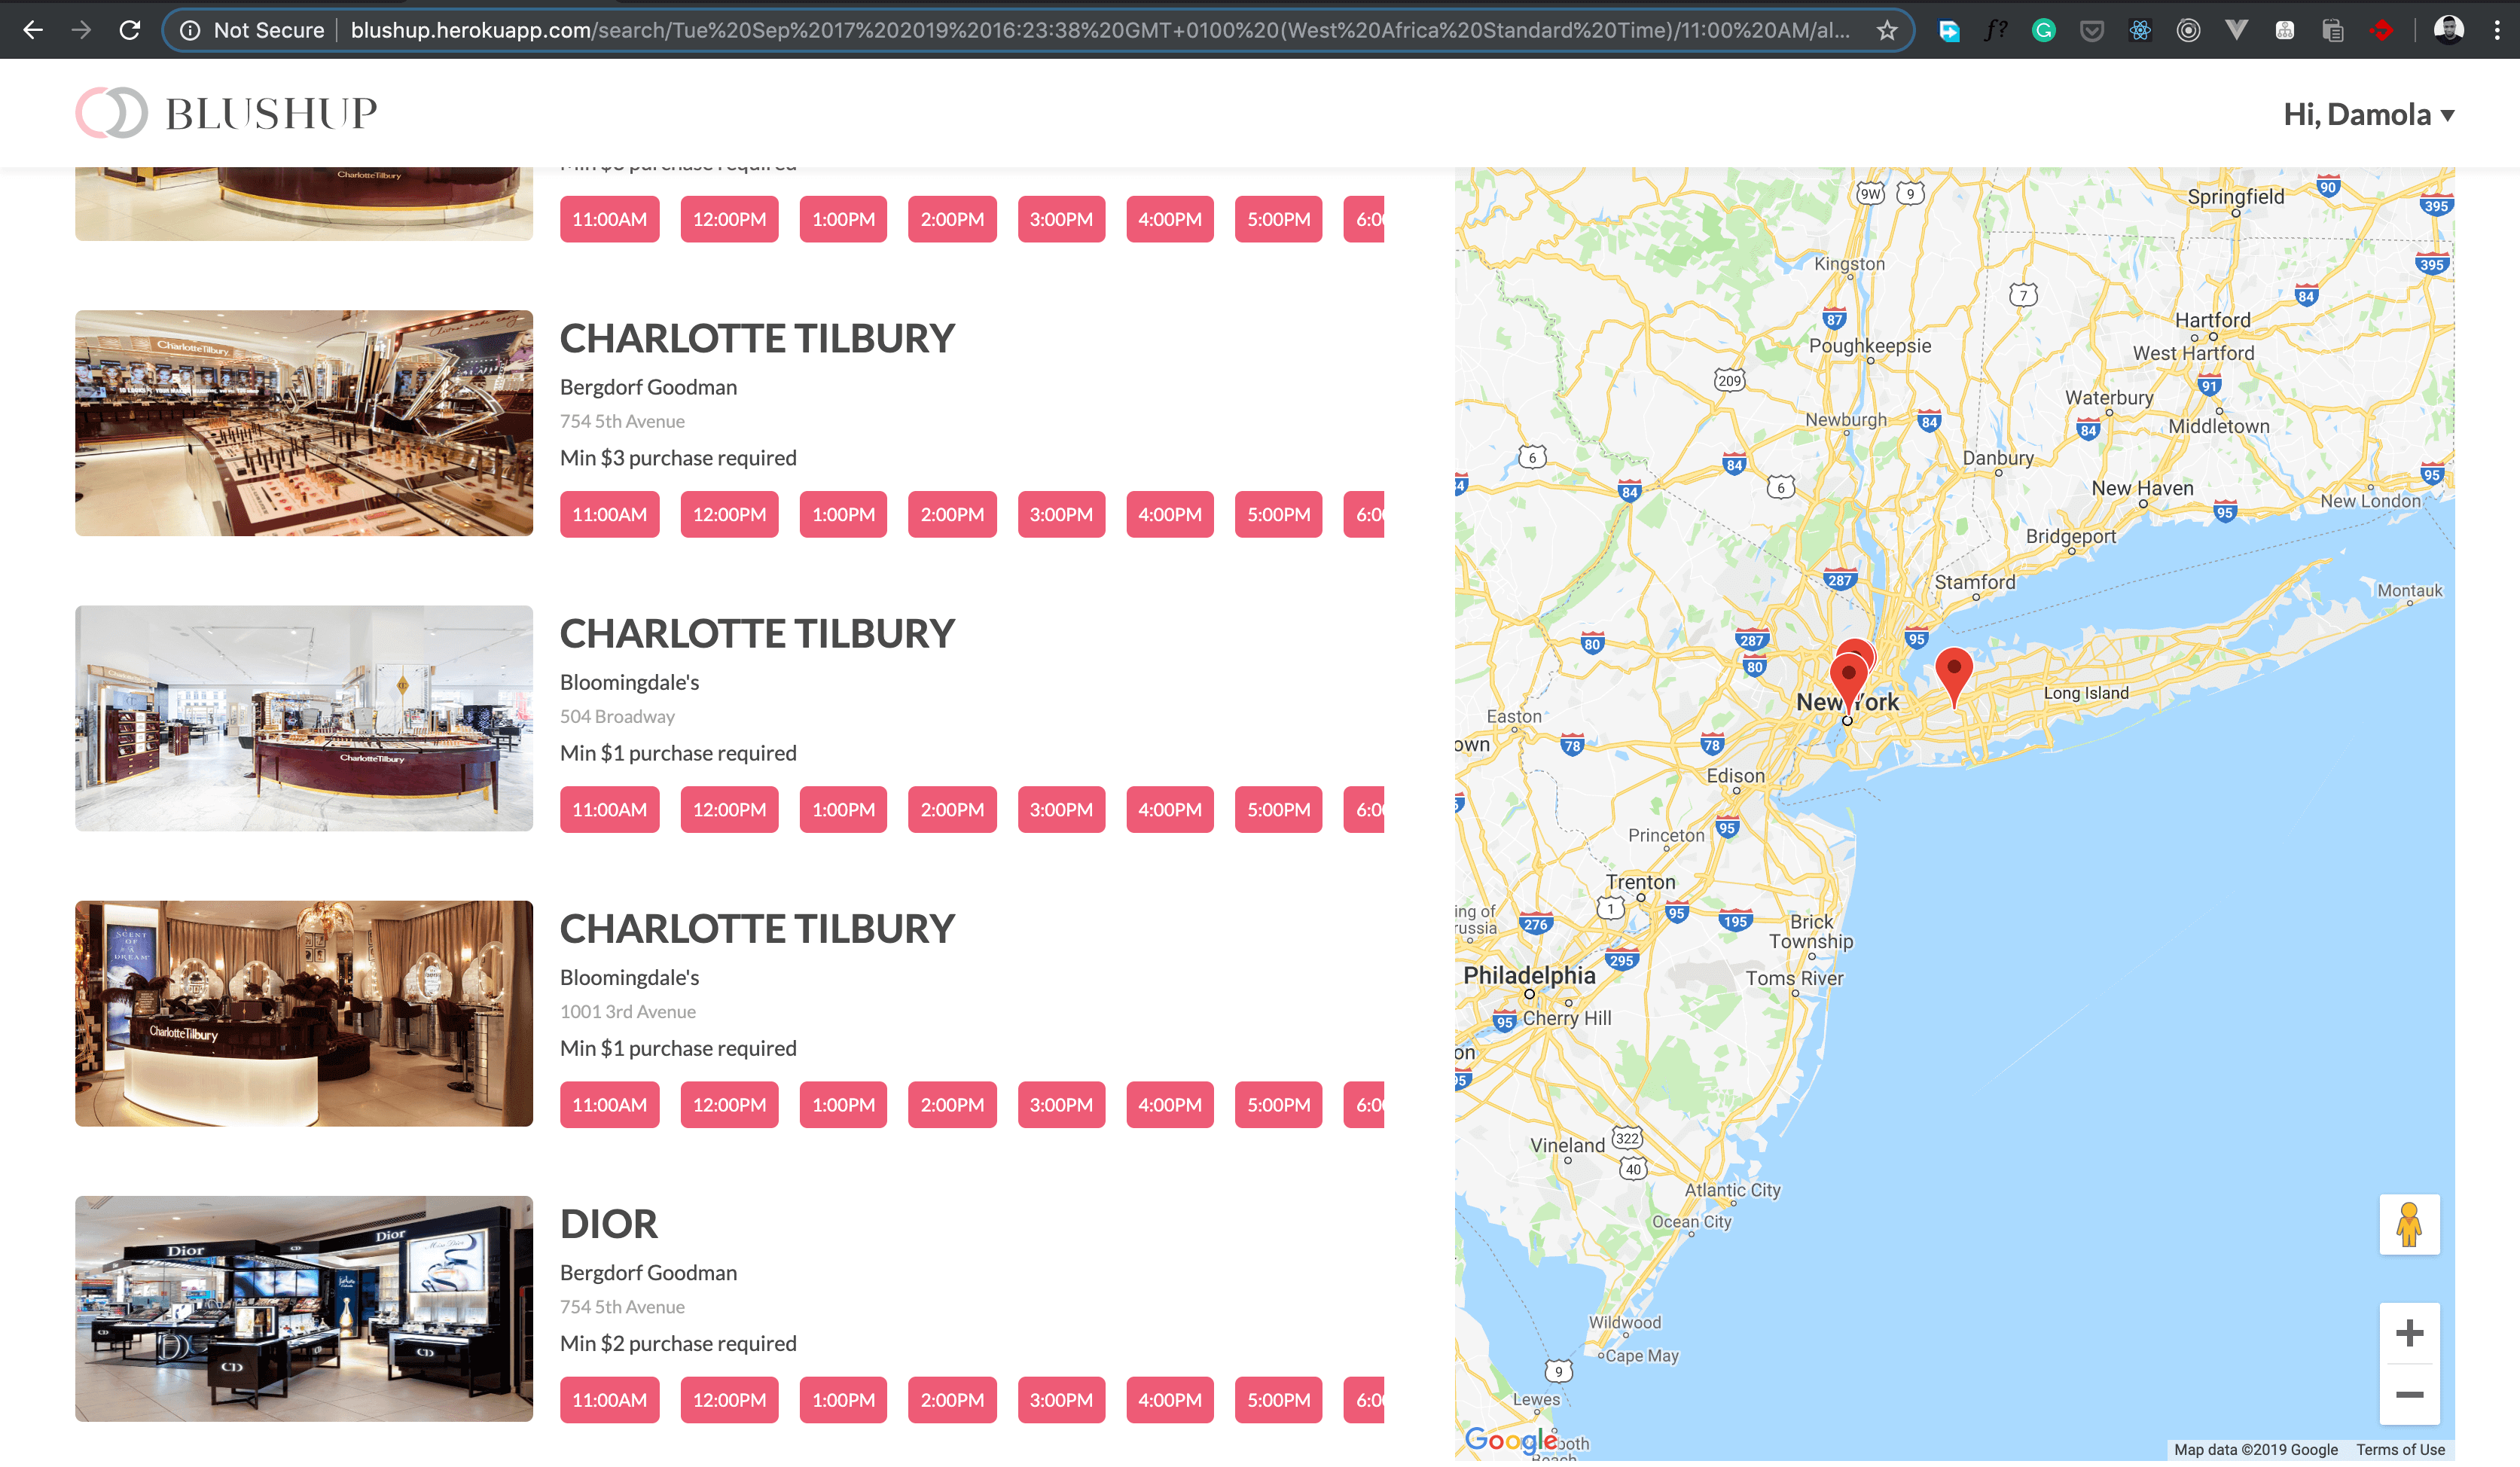
Task: Open the Hi, Damola user dropdown
Action: coord(2367,115)
